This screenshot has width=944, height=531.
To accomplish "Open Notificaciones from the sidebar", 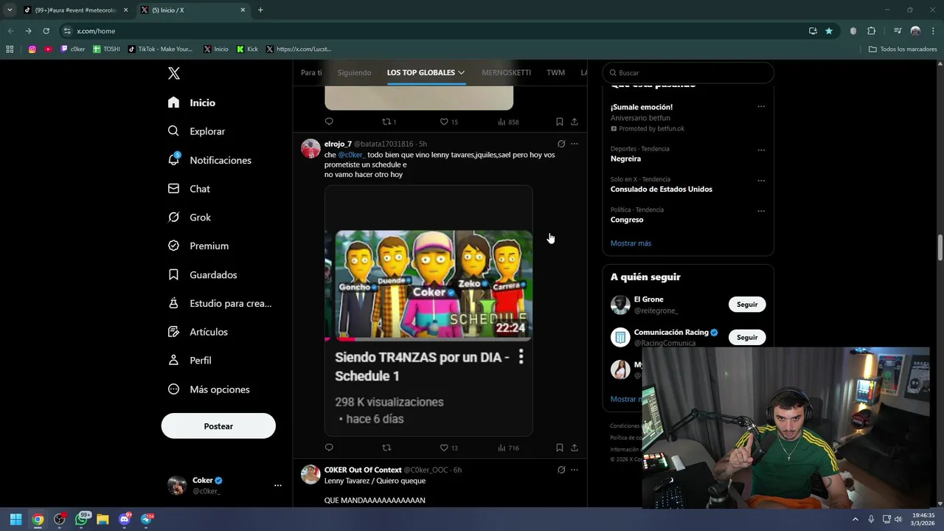I will click(209, 160).
